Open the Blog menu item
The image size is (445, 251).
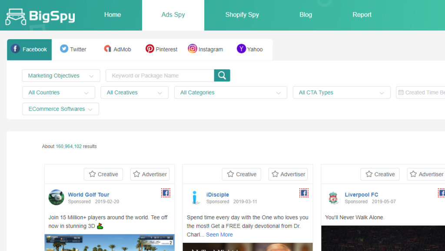tap(306, 15)
